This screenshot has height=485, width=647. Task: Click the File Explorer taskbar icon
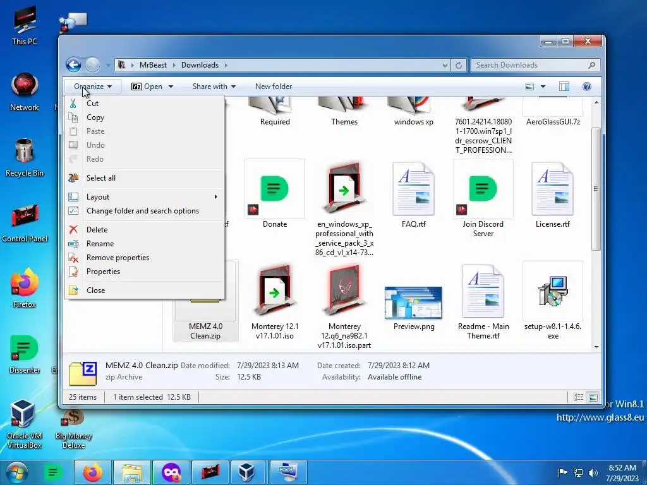pos(131,472)
